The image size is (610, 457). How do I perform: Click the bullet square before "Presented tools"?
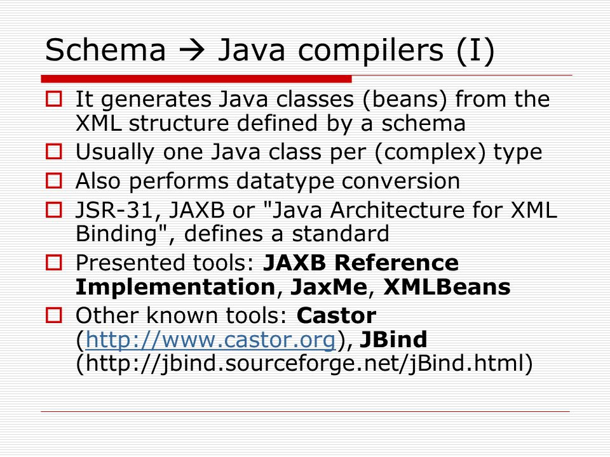(x=53, y=263)
